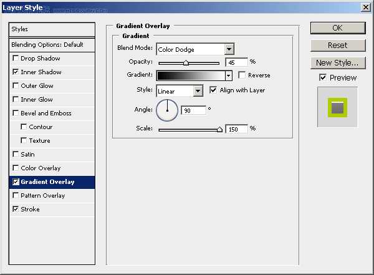Open the Blend Mode dropdown

tap(229, 49)
